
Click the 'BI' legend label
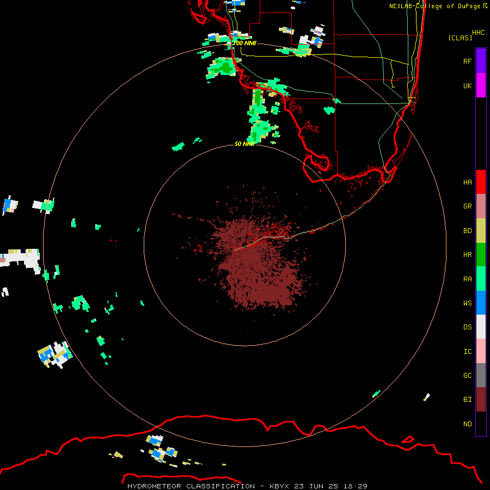(467, 400)
